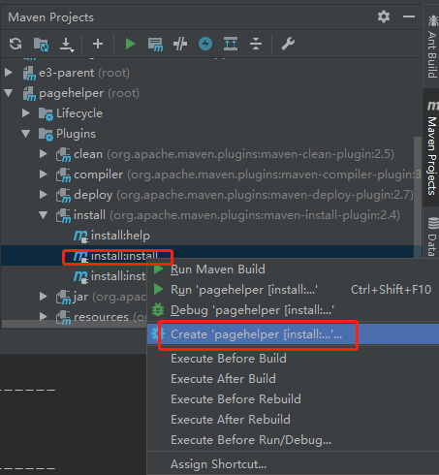Click the Show Dependencies toolbar icon
The width and height of the screenshot is (439, 475).
(x=231, y=44)
